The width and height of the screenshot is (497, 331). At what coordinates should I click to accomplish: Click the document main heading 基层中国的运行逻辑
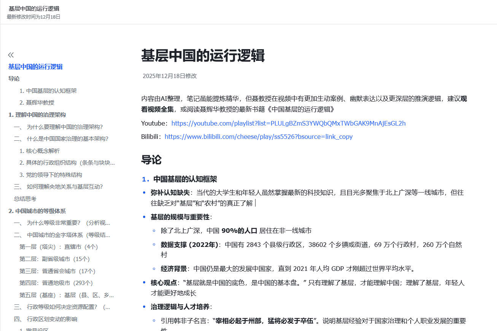tap(203, 56)
